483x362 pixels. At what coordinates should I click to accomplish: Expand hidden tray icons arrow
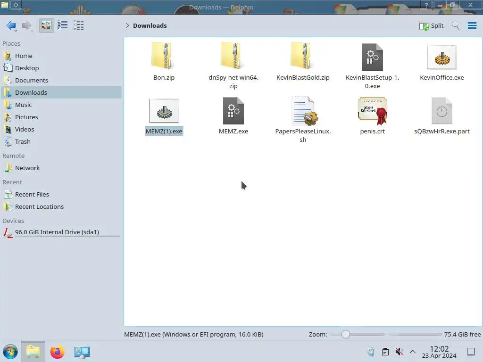pos(413,352)
